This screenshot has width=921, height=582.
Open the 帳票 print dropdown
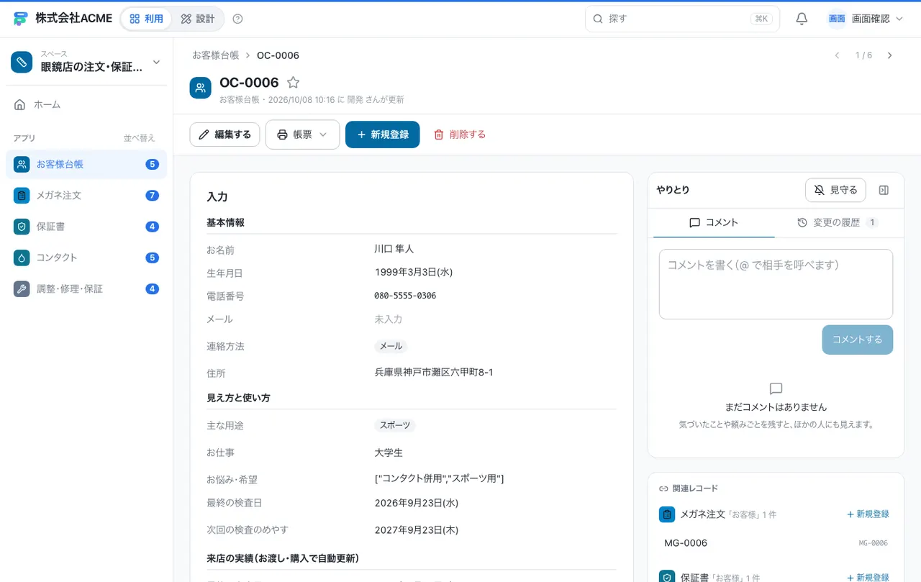click(x=302, y=135)
